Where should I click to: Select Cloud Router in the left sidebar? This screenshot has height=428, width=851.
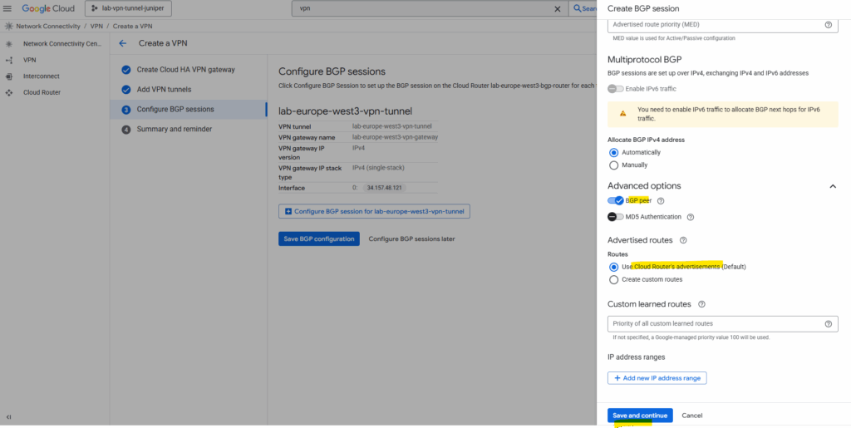click(42, 93)
